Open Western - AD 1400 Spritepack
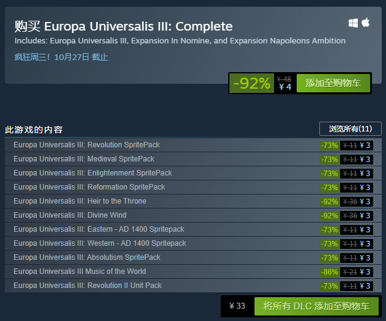386x321 pixels. click(x=100, y=243)
